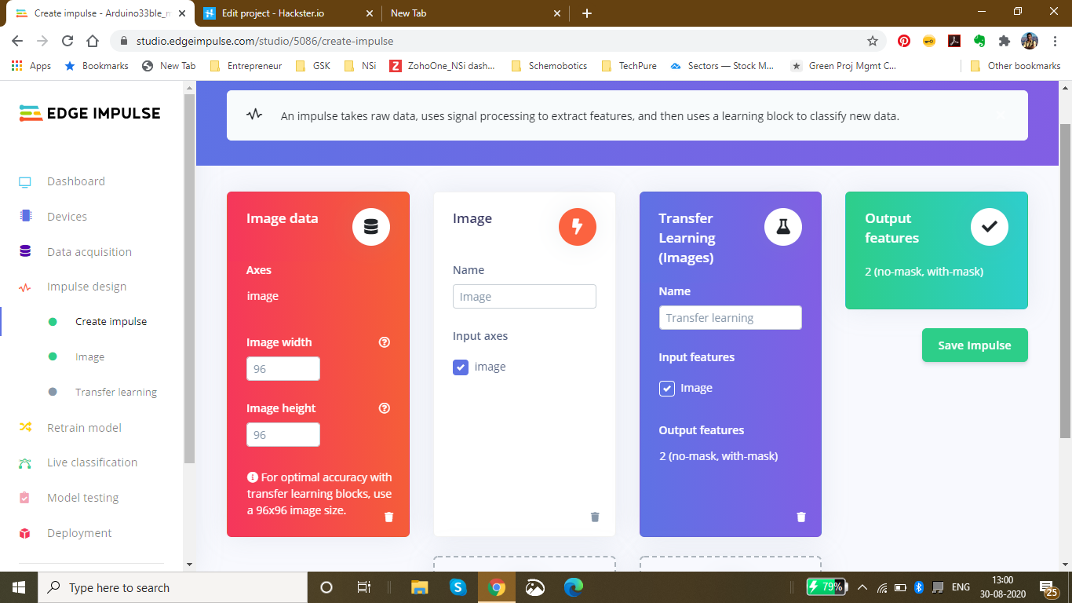
Task: Toggle the image input axes checkbox
Action: 461,367
